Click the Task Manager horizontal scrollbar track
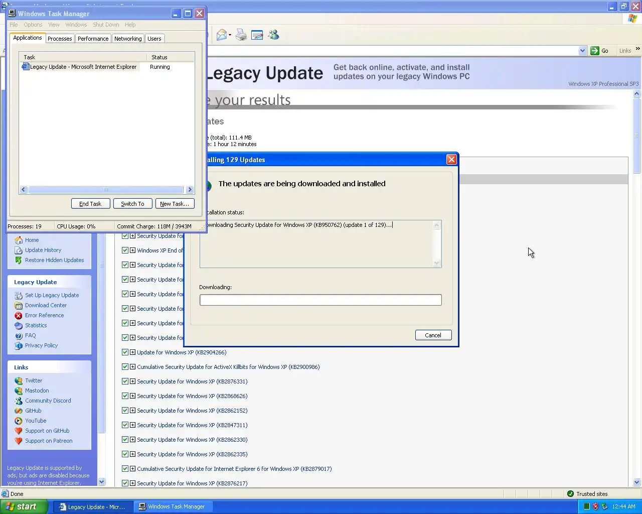The image size is (642, 514). click(x=106, y=190)
